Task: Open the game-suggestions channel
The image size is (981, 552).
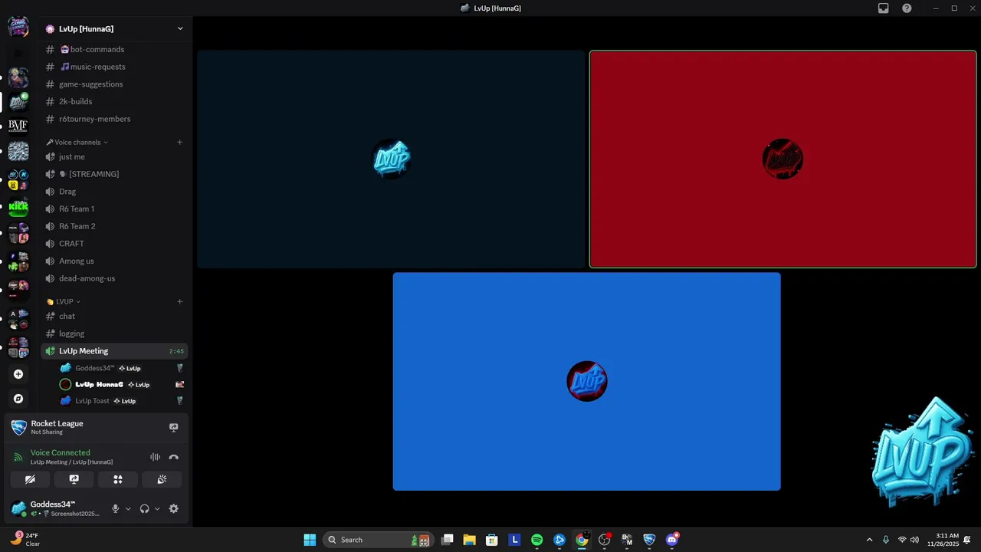Action: click(x=114, y=84)
